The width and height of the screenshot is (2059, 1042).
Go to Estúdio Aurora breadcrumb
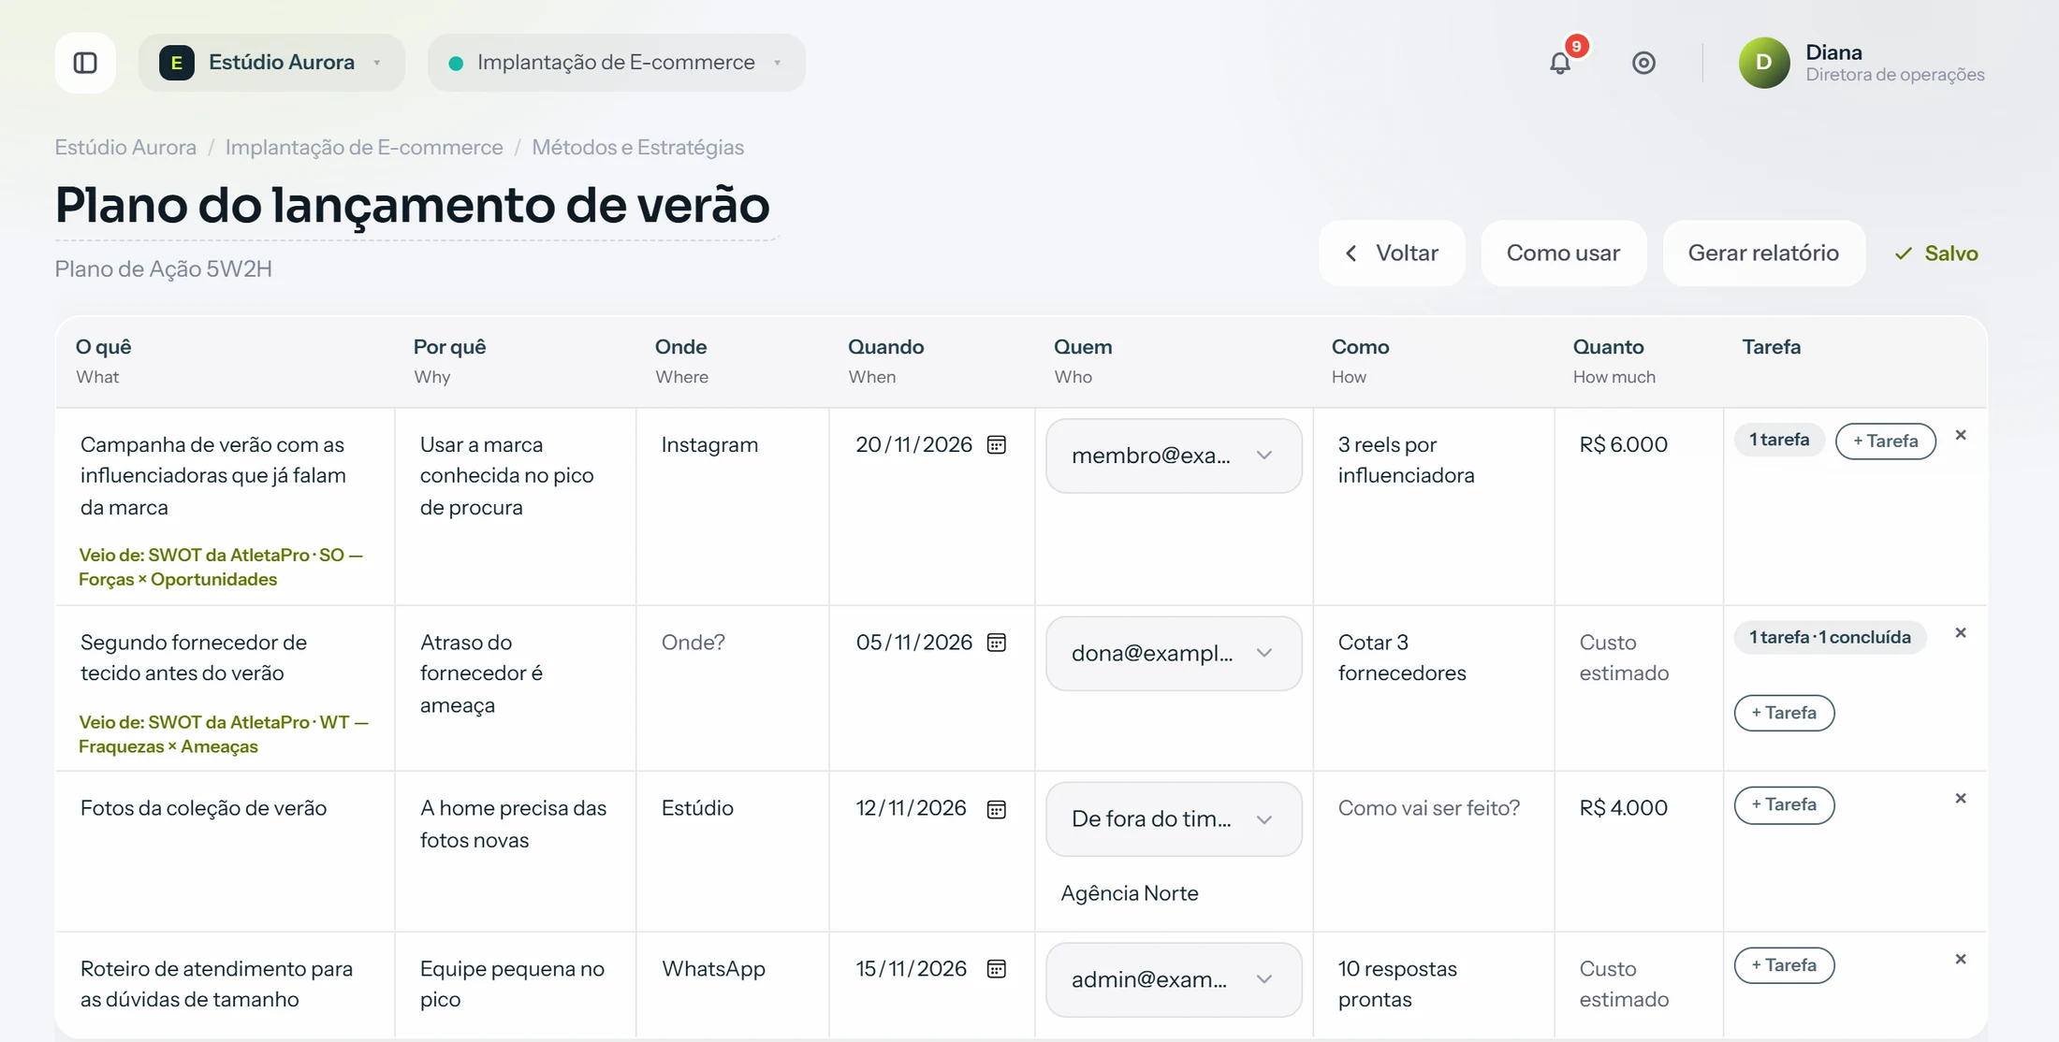125,147
